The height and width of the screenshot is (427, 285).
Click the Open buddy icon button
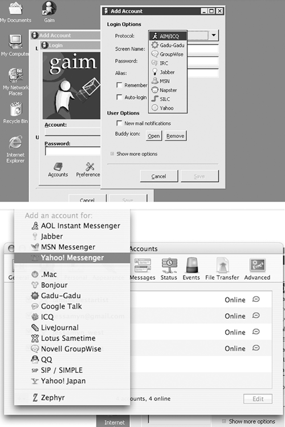(x=154, y=136)
